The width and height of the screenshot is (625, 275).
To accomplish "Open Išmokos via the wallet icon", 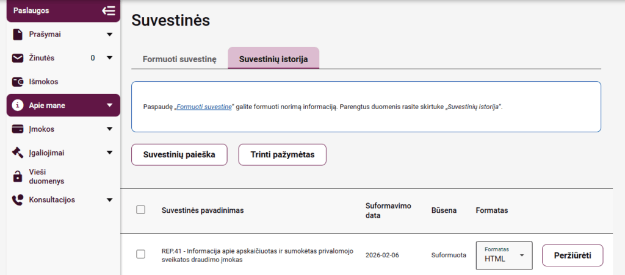I will 18,82.
